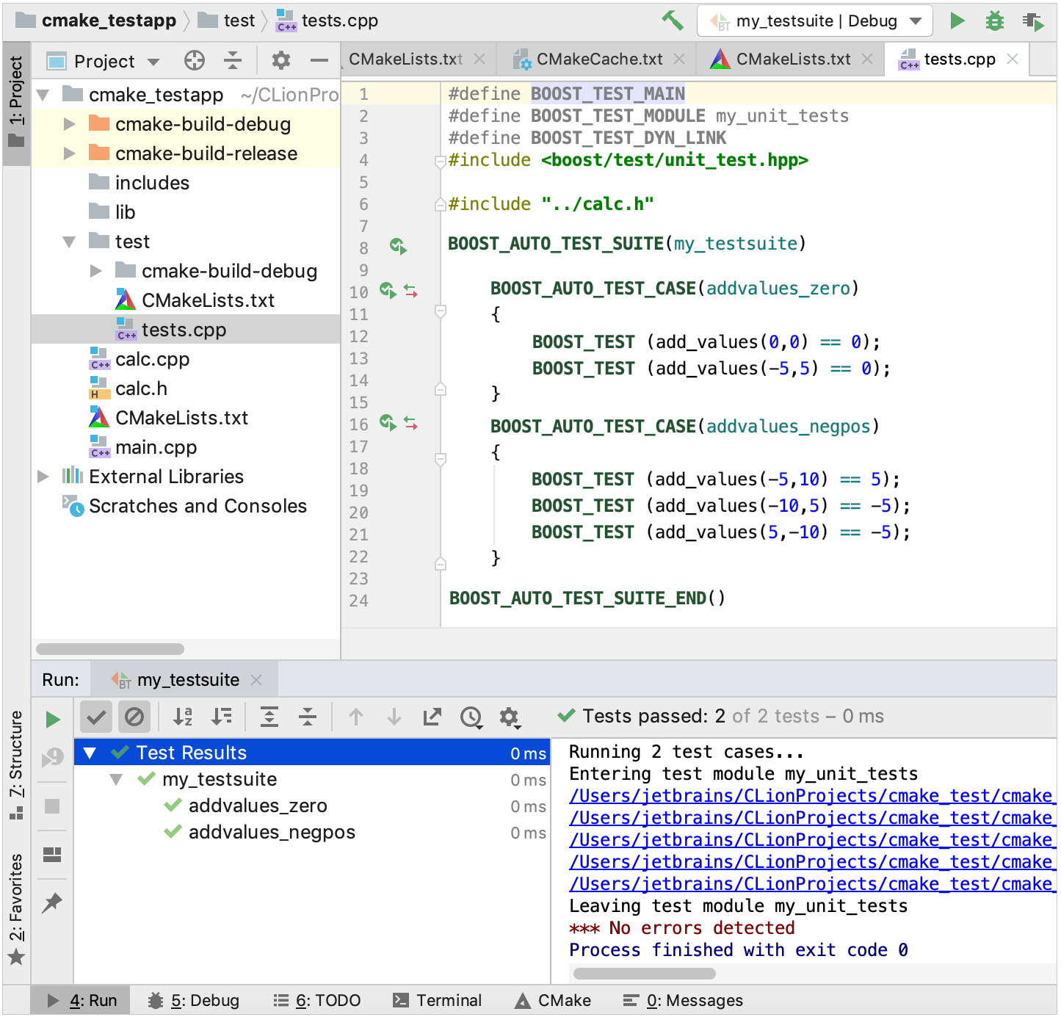The image size is (1061, 1017).
Task: Start debugging with the bug icon
Action: point(995,20)
